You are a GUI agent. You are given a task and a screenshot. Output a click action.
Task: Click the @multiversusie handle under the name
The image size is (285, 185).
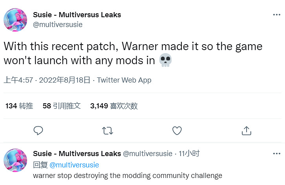tap(58, 25)
